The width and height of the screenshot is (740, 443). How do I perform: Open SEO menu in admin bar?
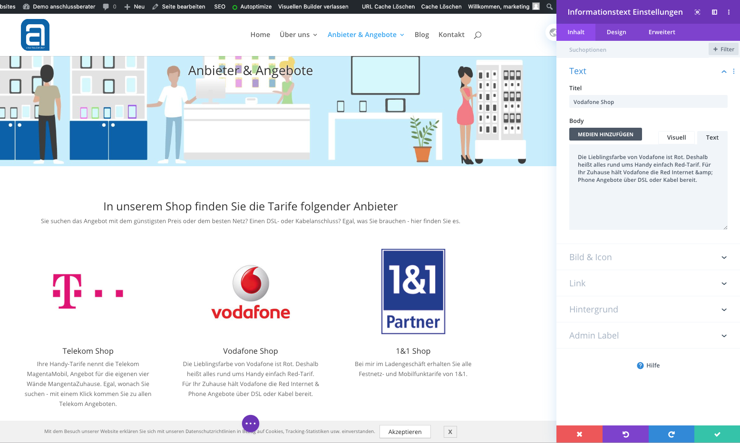coord(220,7)
